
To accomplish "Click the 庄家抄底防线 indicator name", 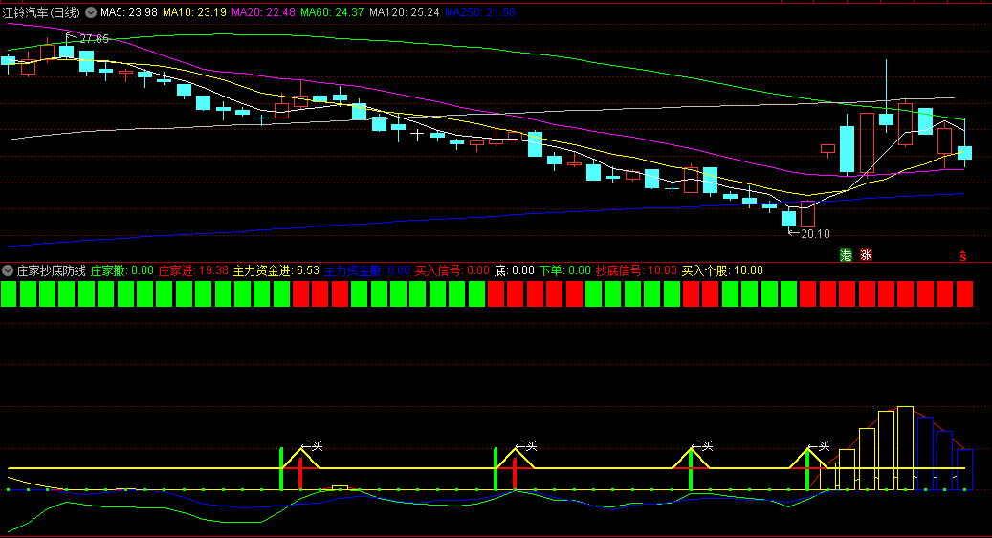I will (x=52, y=270).
